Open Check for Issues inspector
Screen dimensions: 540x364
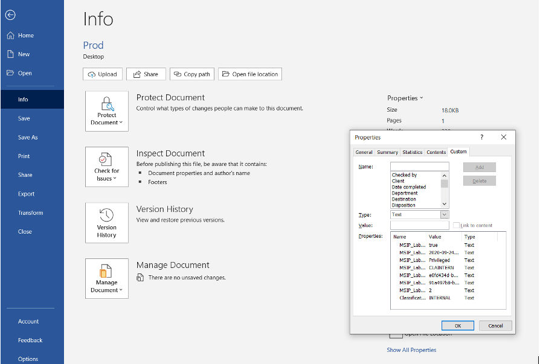(x=107, y=167)
